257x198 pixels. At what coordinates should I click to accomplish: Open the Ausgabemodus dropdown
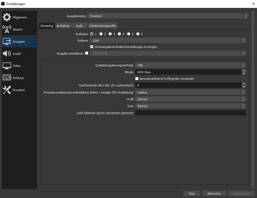tap(168, 16)
